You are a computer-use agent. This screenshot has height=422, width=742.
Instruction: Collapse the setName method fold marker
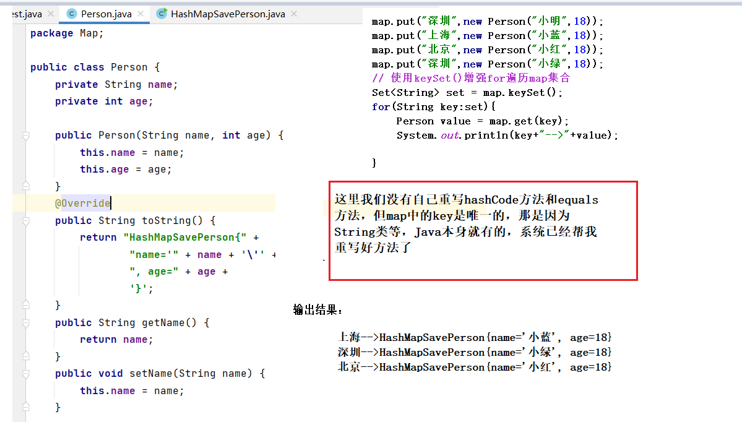point(26,374)
